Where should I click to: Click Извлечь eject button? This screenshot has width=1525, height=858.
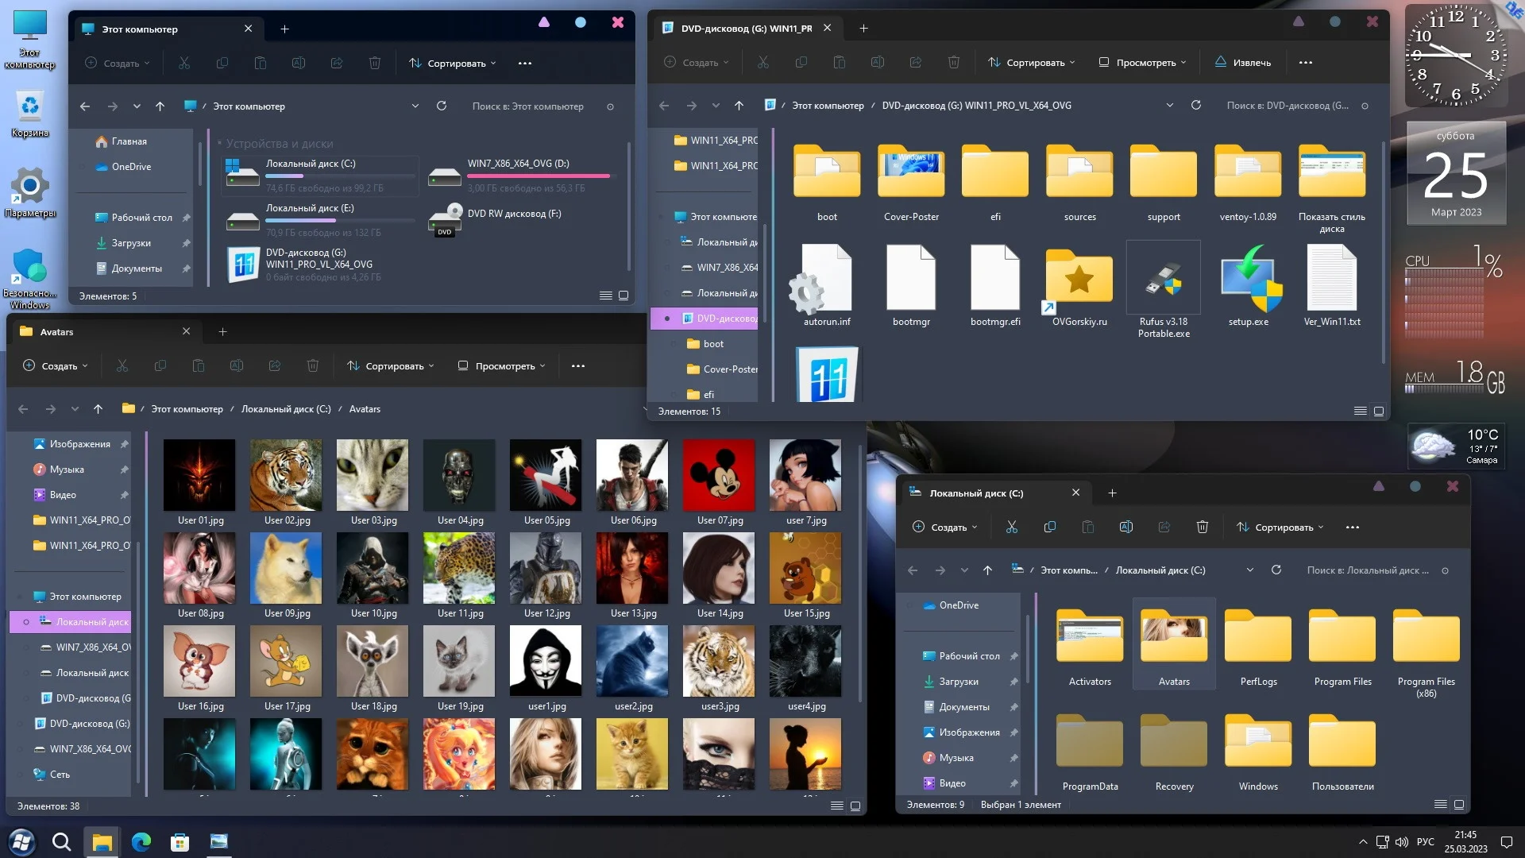pos(1243,63)
